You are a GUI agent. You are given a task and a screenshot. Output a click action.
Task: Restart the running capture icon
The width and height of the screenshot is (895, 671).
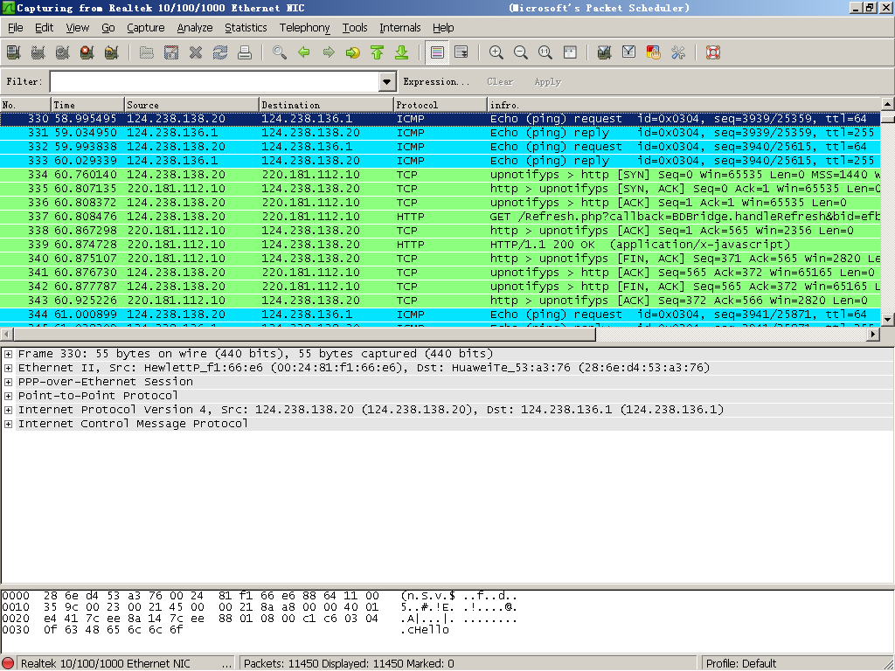tap(112, 52)
